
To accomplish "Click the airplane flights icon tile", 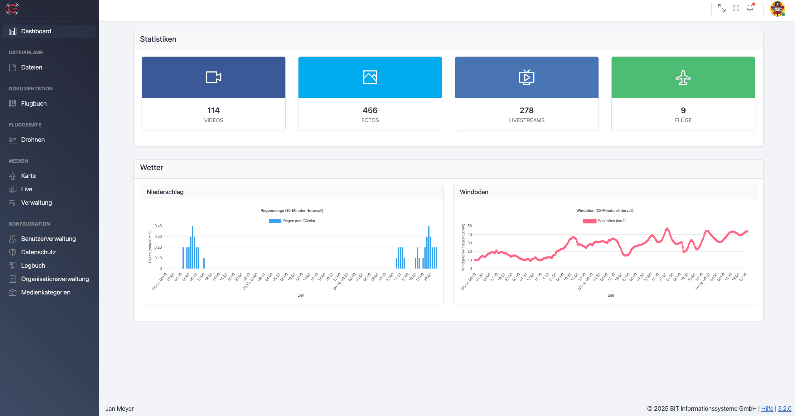I will [683, 77].
